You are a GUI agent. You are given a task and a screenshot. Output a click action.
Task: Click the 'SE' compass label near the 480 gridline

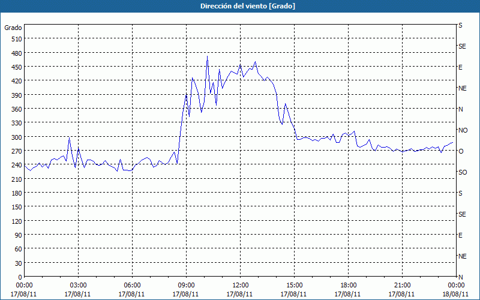coord(462,47)
